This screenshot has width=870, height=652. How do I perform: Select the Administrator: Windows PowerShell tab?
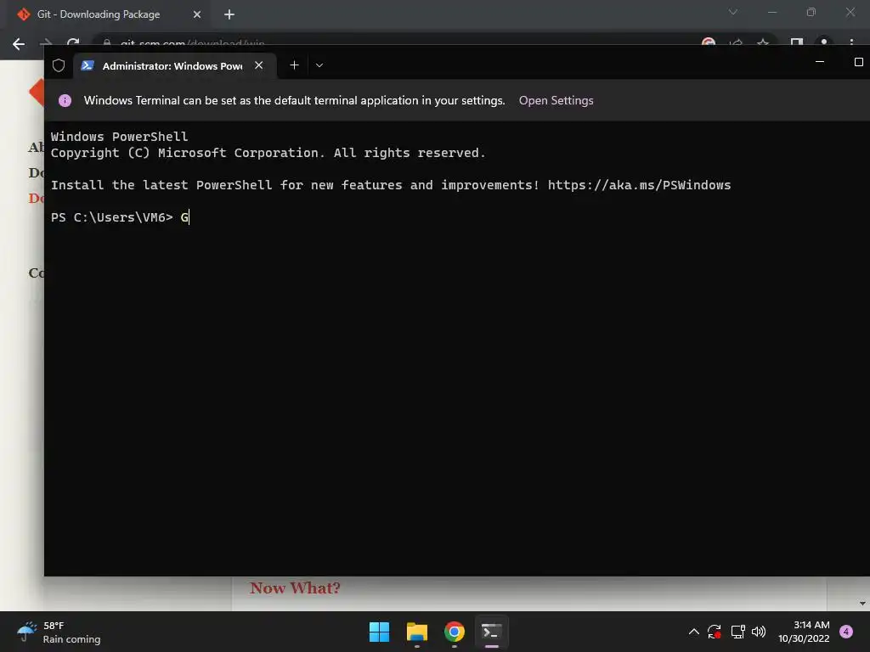(175, 66)
